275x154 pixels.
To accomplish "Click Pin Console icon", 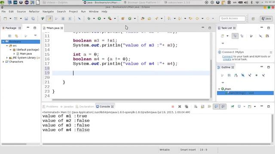I will (232, 107).
